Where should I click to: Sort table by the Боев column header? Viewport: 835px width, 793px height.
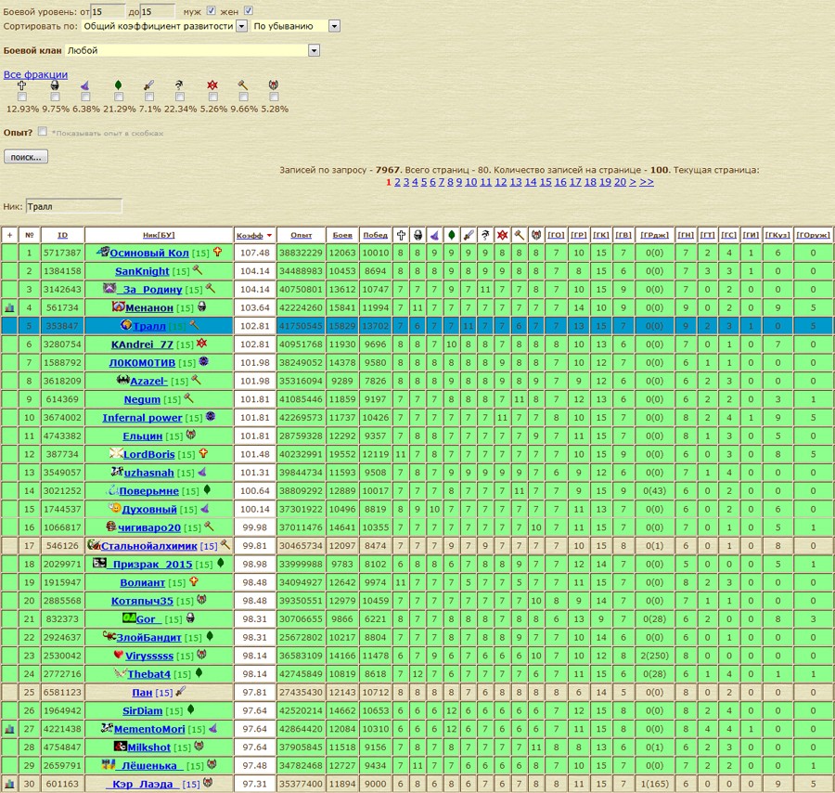(x=342, y=235)
